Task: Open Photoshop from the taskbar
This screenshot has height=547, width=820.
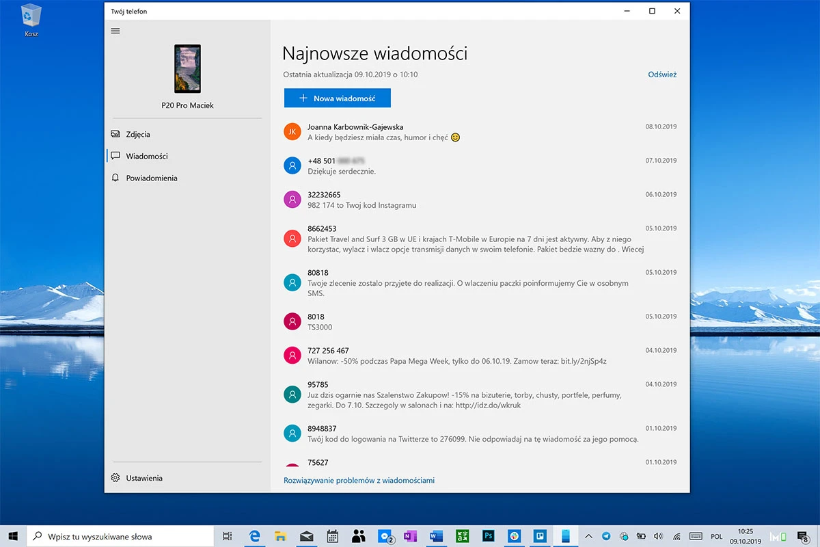Action: pyautogui.click(x=489, y=537)
